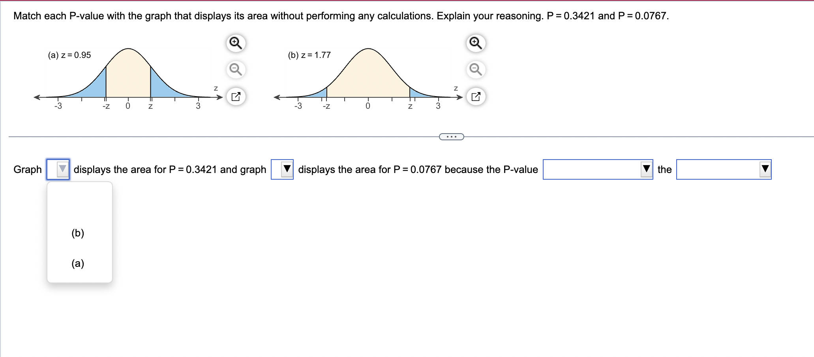Choose the blank entry in the open list

(78, 201)
